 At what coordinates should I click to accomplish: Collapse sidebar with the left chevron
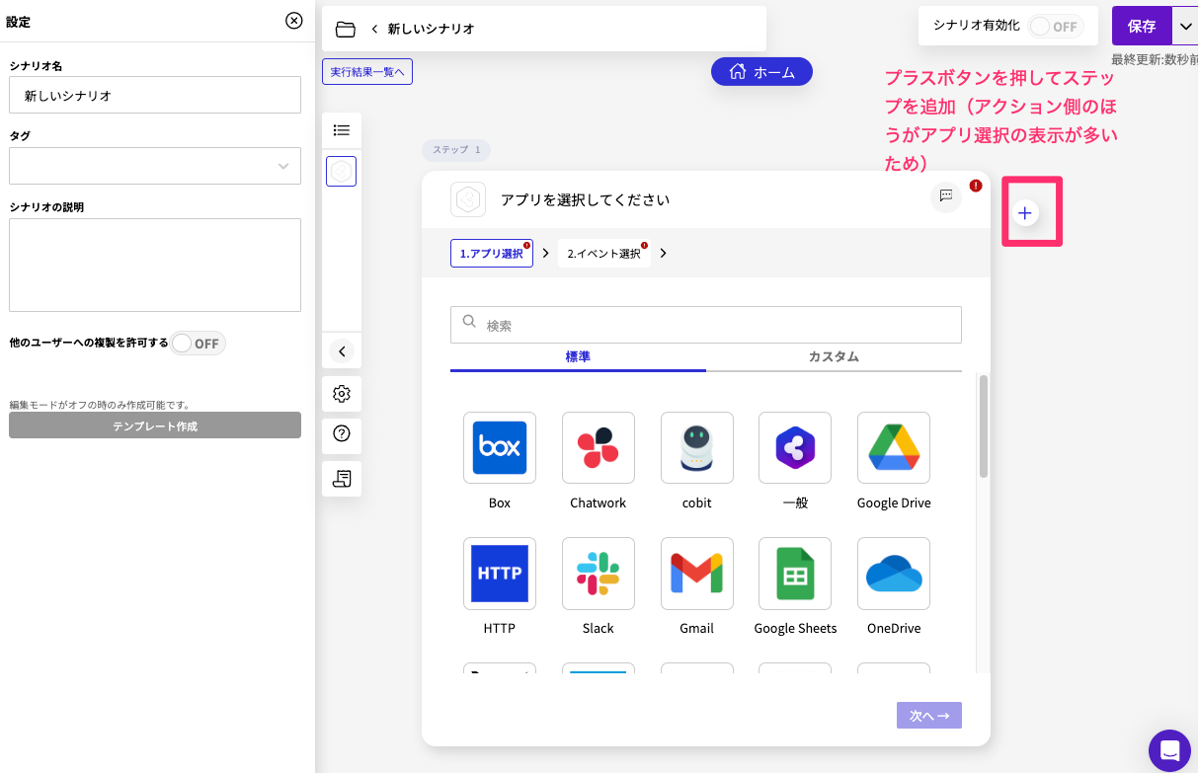point(342,350)
